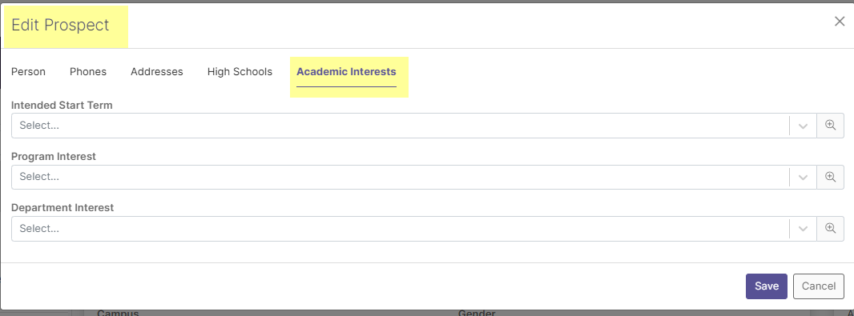Focus the Program Interest select field
This screenshot has height=316, width=854.
(x=401, y=178)
